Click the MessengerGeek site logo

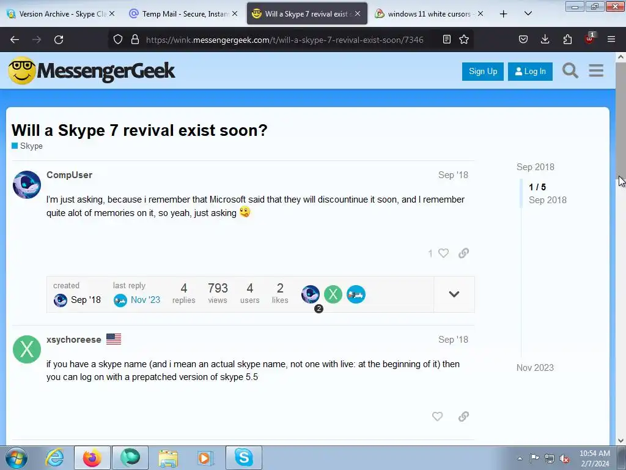(x=92, y=71)
